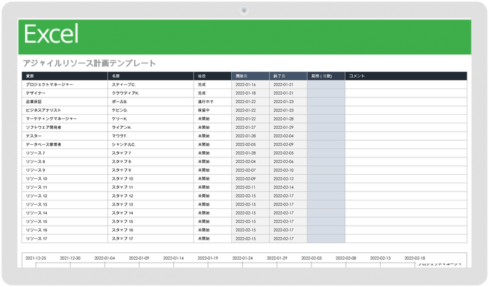This screenshot has height=287, width=489.
Task: Select start date 2022-01-18
Action: pyautogui.click(x=250, y=93)
